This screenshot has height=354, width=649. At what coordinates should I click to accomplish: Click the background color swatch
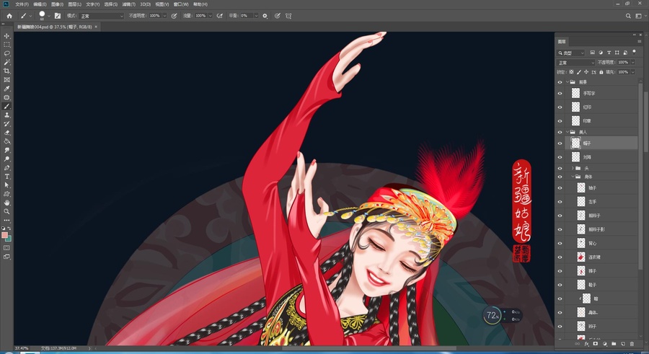coord(8,239)
